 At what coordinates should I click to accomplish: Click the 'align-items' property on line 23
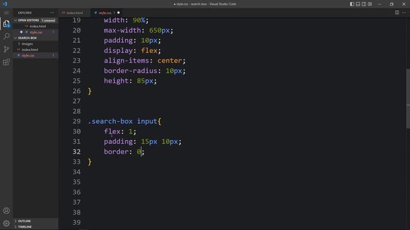126,61
